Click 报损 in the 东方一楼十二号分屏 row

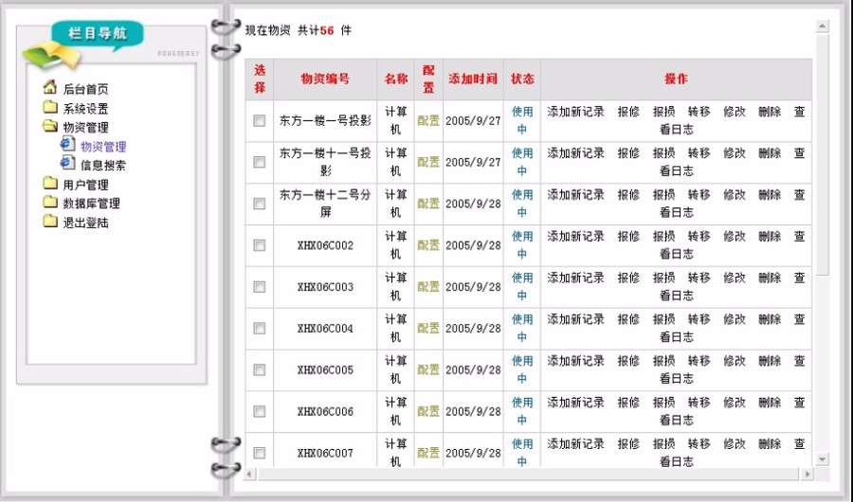click(663, 195)
